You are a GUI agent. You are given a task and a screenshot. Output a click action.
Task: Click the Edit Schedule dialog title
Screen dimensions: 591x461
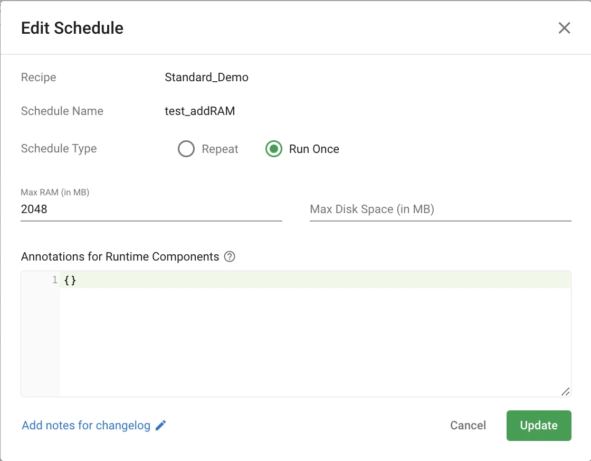(x=72, y=28)
